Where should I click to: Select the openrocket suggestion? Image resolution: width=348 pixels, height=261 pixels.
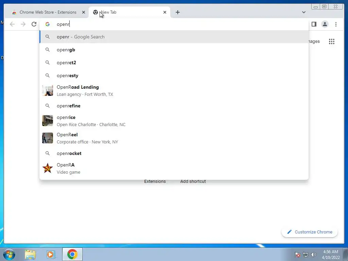coord(174,153)
